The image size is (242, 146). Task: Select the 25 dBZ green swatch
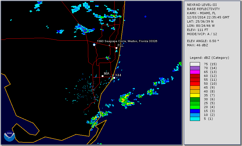195,103
